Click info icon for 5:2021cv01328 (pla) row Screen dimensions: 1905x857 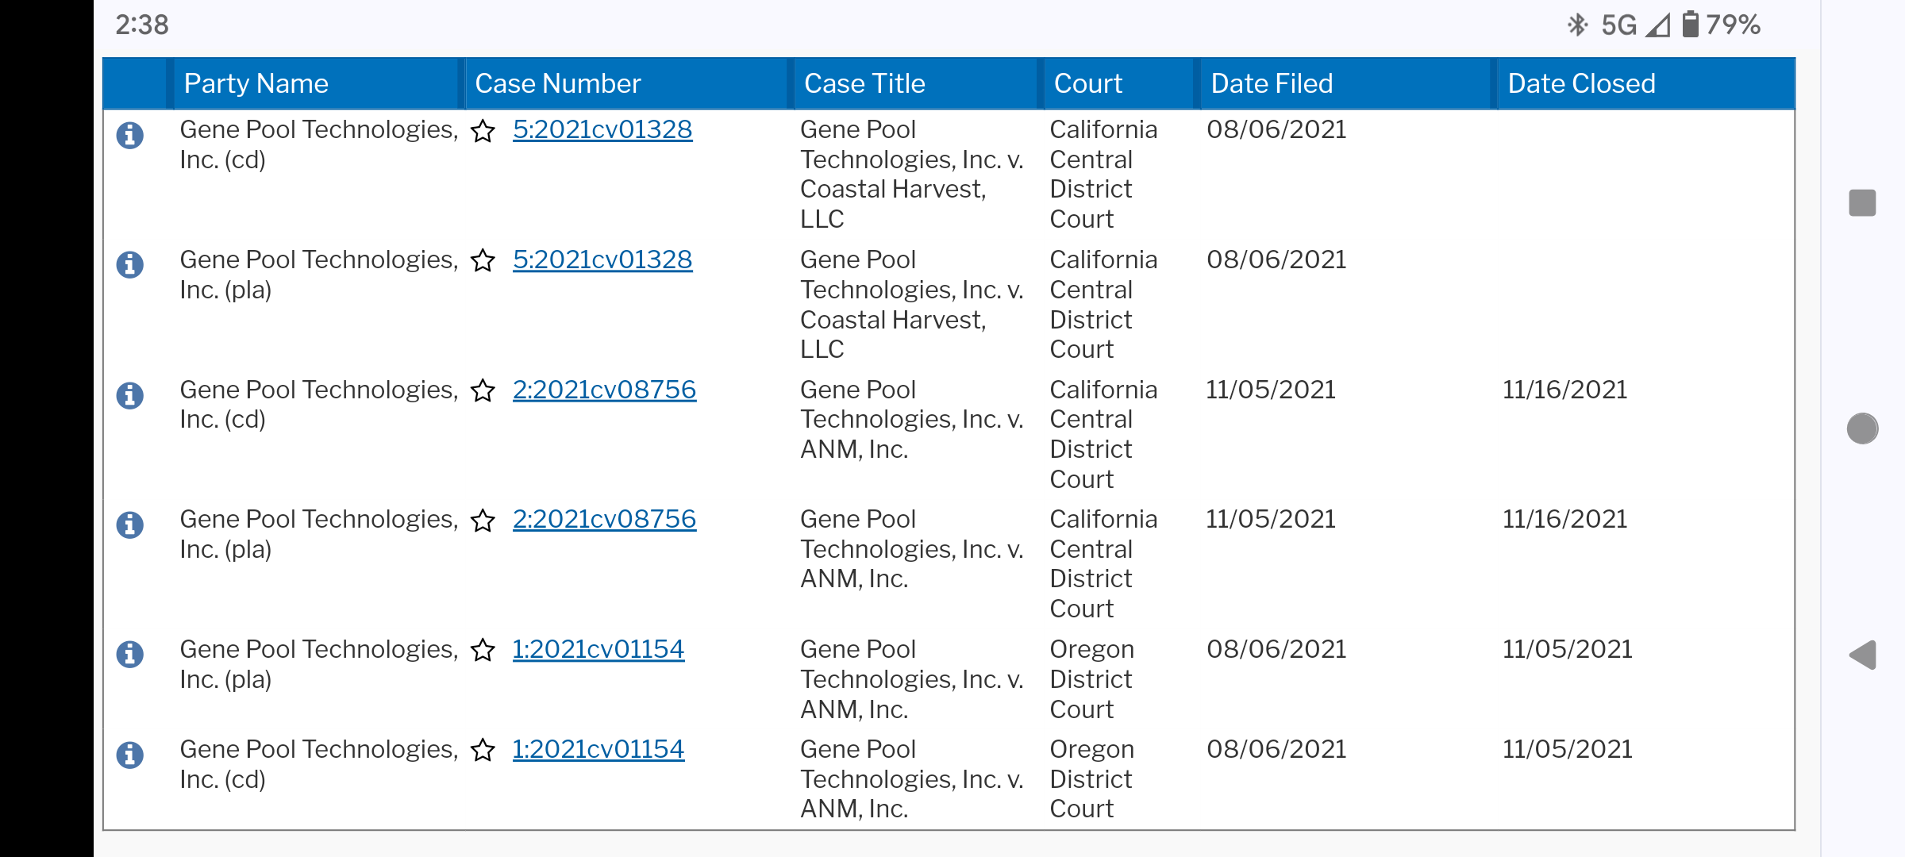130,264
